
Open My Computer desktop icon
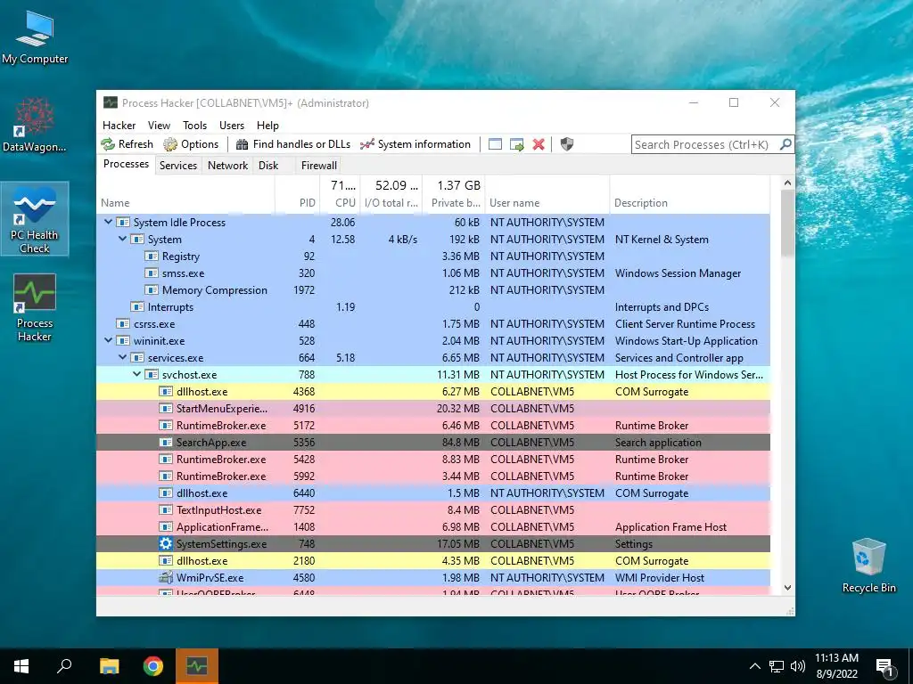(x=35, y=38)
